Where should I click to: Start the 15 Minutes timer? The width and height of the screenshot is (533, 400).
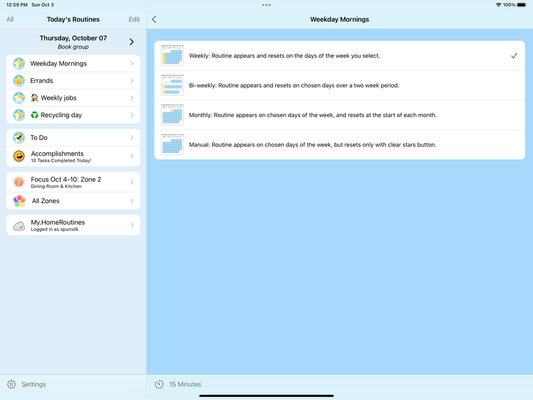[185, 384]
